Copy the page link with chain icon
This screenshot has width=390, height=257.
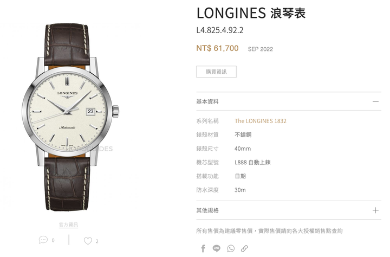click(x=244, y=248)
